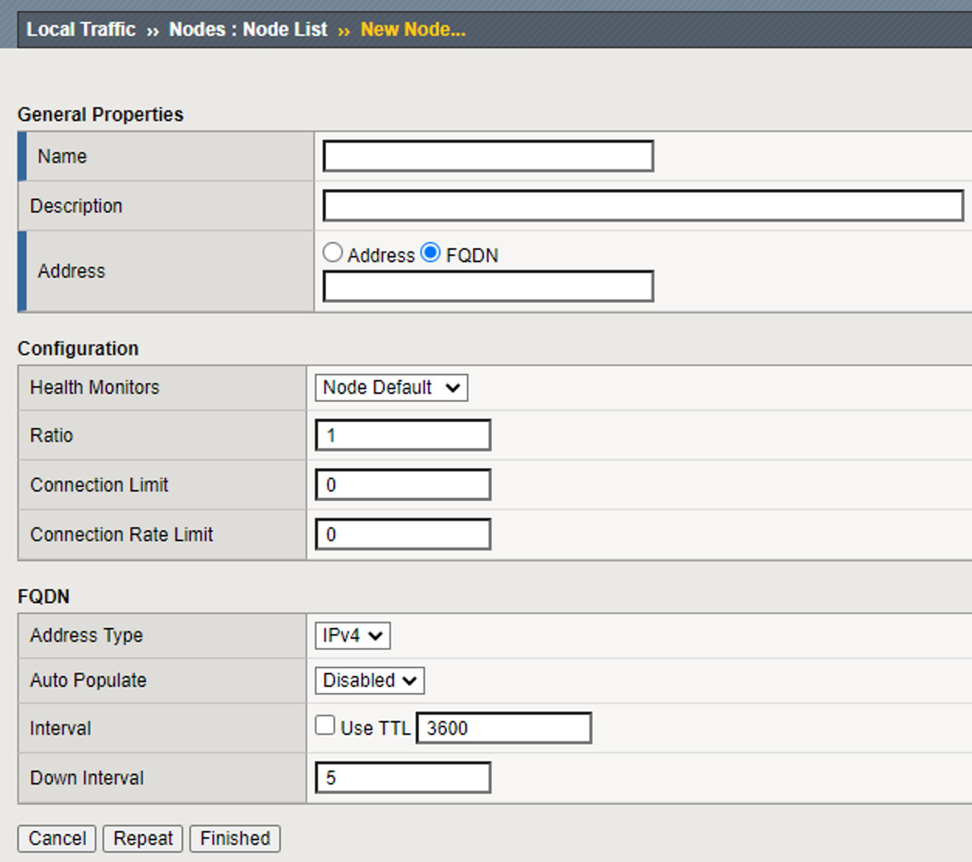Enable the Use TTL checkbox

coord(325,725)
